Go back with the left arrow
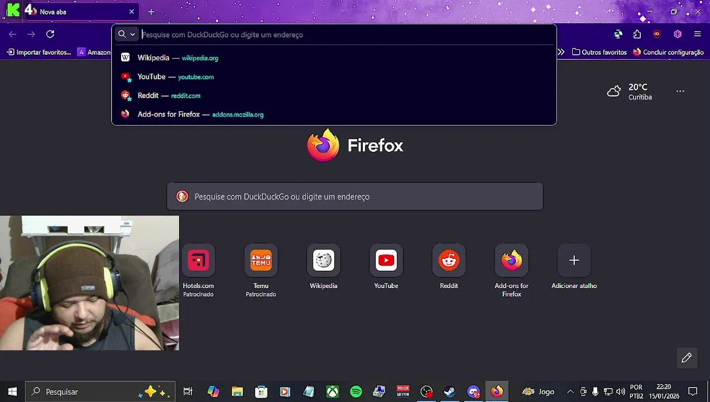 pos(13,34)
